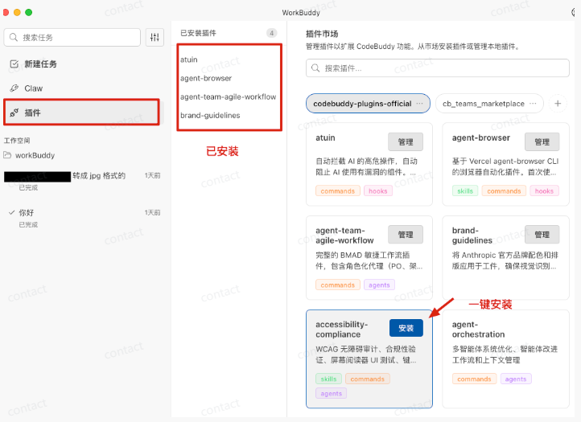Click the commands tag on agent-browser card
This screenshot has width=581, height=422.
click(x=504, y=191)
